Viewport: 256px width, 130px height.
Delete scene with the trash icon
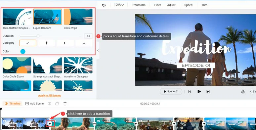pos(65,104)
